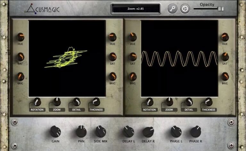Click THICKNESS knob under the right display
Screen dimensions: 246x151
(209, 102)
